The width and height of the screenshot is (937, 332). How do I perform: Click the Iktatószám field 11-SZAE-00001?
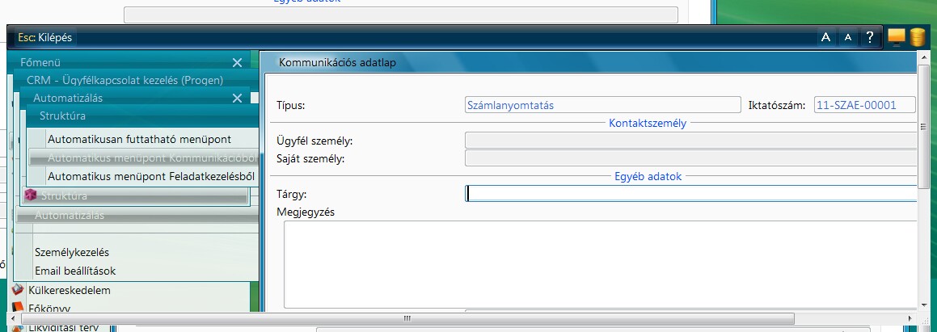click(865, 105)
